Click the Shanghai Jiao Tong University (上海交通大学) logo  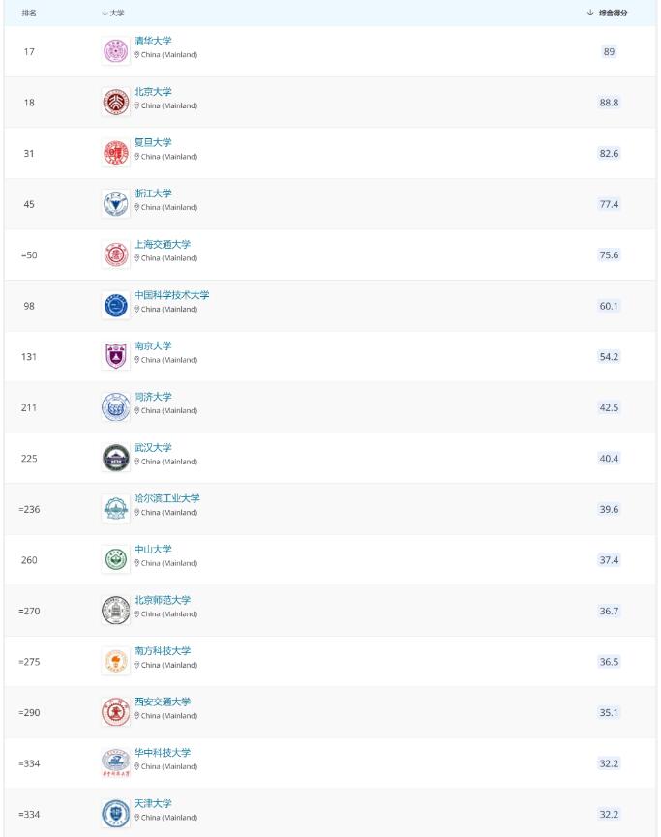tap(115, 254)
